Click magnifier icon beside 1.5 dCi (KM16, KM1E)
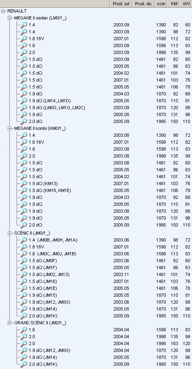The width and height of the screenshot is (192, 369). (x=24, y=190)
